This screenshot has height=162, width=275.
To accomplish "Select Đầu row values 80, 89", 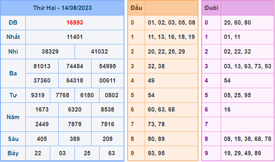I will pyautogui.click(x=156, y=139).
